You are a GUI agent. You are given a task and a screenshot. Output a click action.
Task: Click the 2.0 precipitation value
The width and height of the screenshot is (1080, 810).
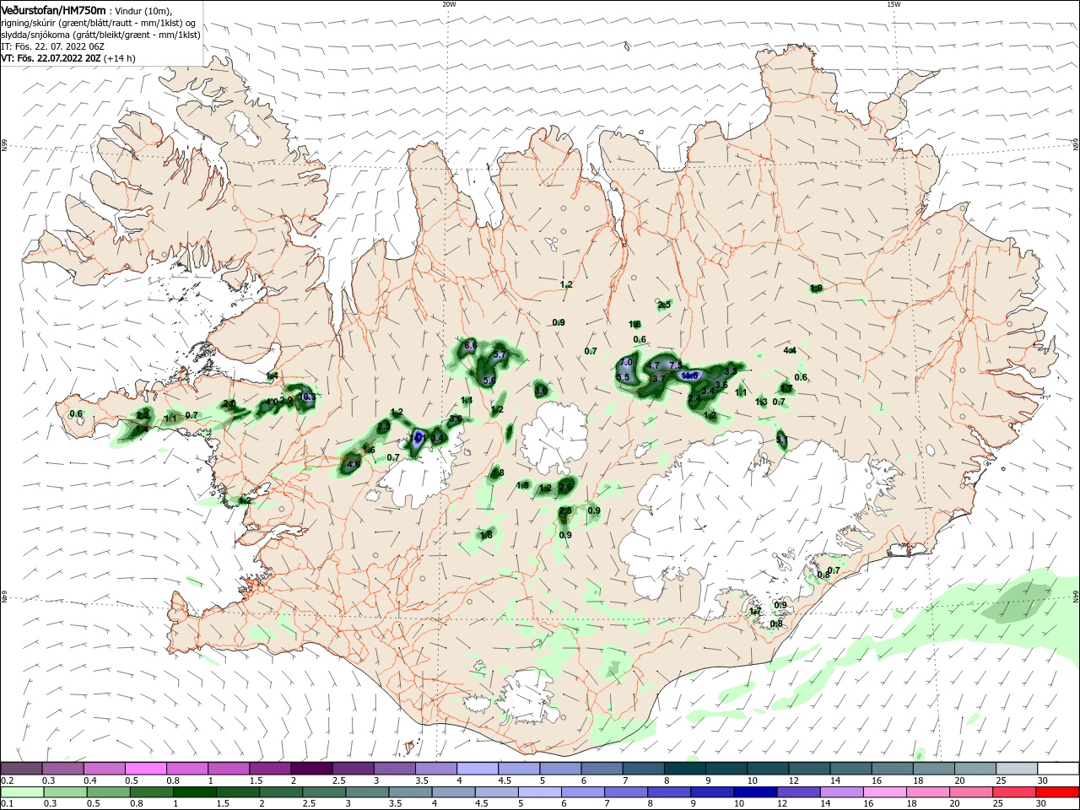tap(229, 404)
